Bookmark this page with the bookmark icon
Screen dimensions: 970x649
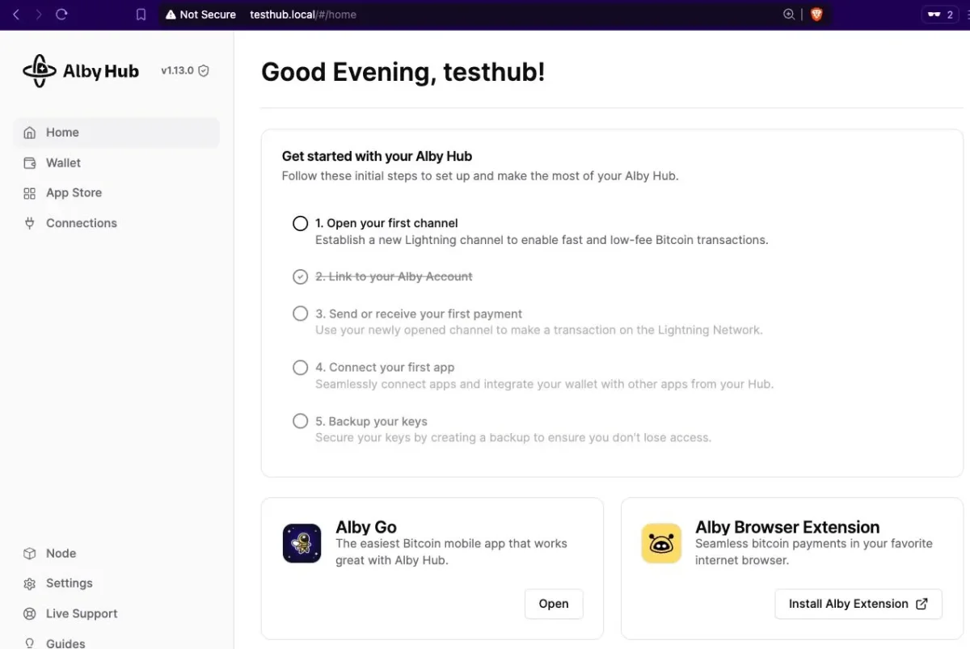(141, 15)
